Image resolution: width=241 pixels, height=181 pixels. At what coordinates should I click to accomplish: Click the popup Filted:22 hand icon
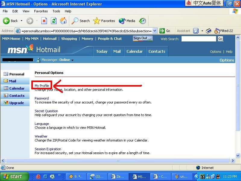[x=217, y=31]
